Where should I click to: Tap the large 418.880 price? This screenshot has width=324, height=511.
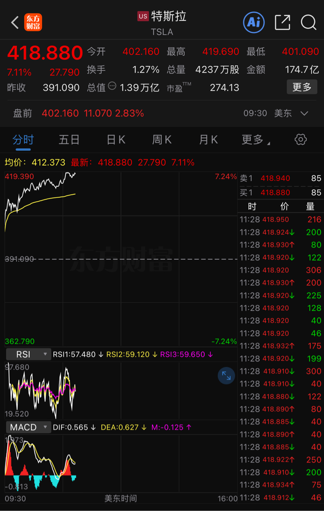[45, 53]
